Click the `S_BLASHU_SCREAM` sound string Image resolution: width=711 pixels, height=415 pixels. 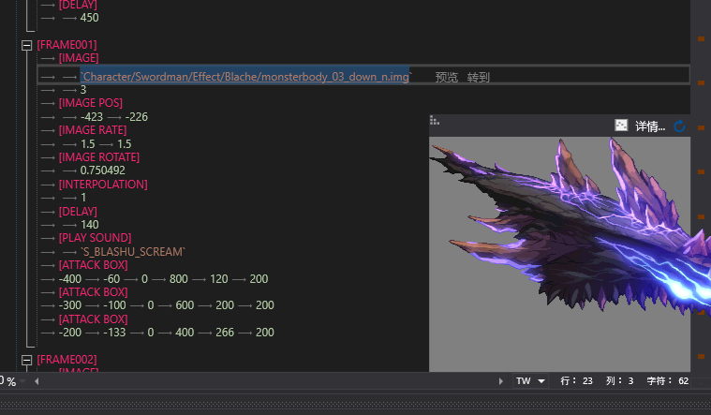[133, 252]
